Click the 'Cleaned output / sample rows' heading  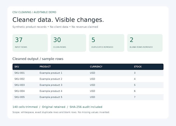[38, 59]
